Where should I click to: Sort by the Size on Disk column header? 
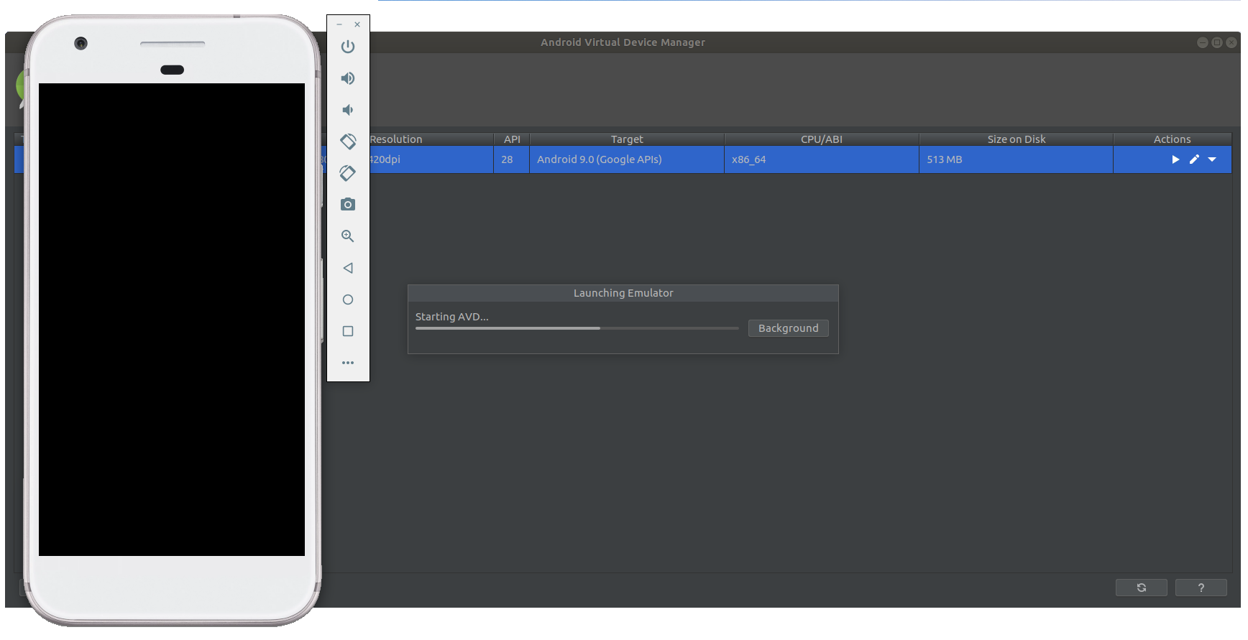[x=1017, y=139]
